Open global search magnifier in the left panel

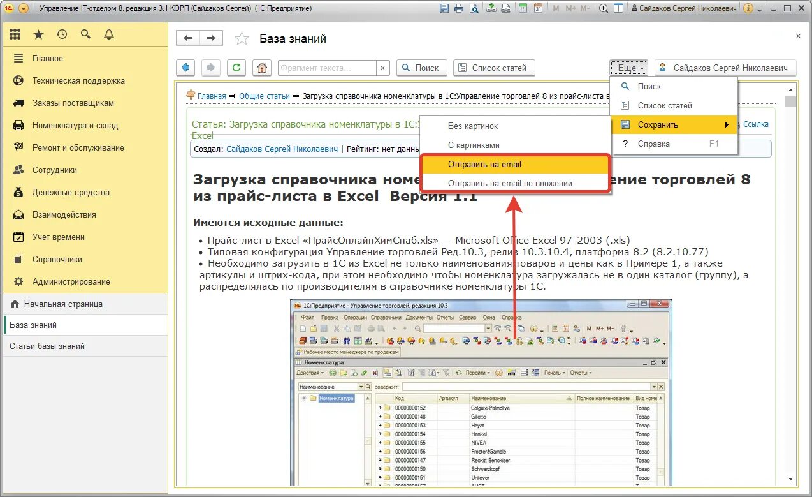[x=85, y=34]
